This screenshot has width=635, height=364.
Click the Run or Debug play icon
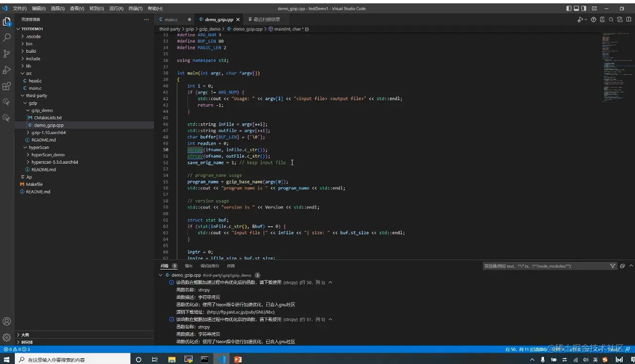(580, 20)
